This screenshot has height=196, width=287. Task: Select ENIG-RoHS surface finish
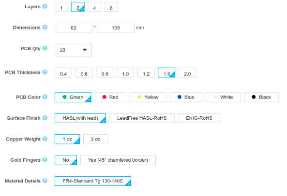[199, 118]
